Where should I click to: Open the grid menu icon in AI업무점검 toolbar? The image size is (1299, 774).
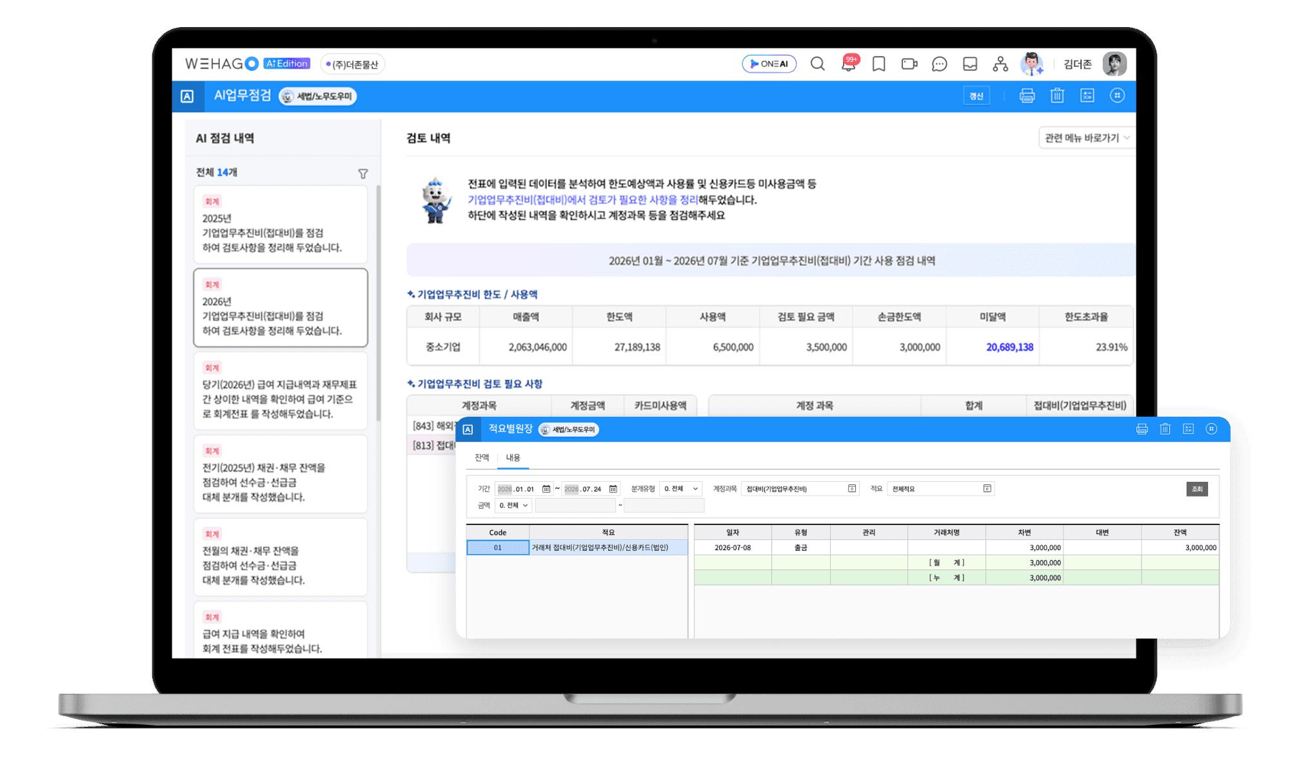(x=1117, y=95)
